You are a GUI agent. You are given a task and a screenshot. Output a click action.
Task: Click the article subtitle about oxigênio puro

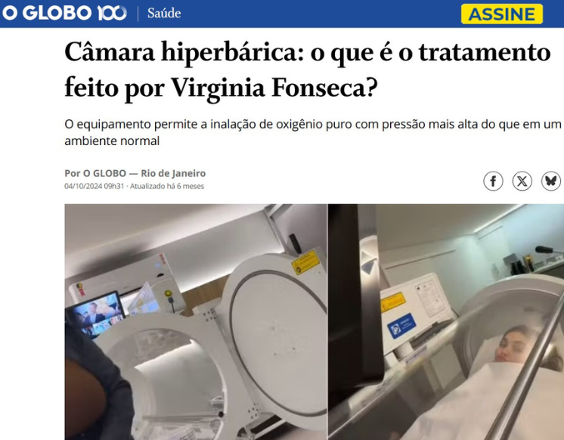(x=313, y=132)
